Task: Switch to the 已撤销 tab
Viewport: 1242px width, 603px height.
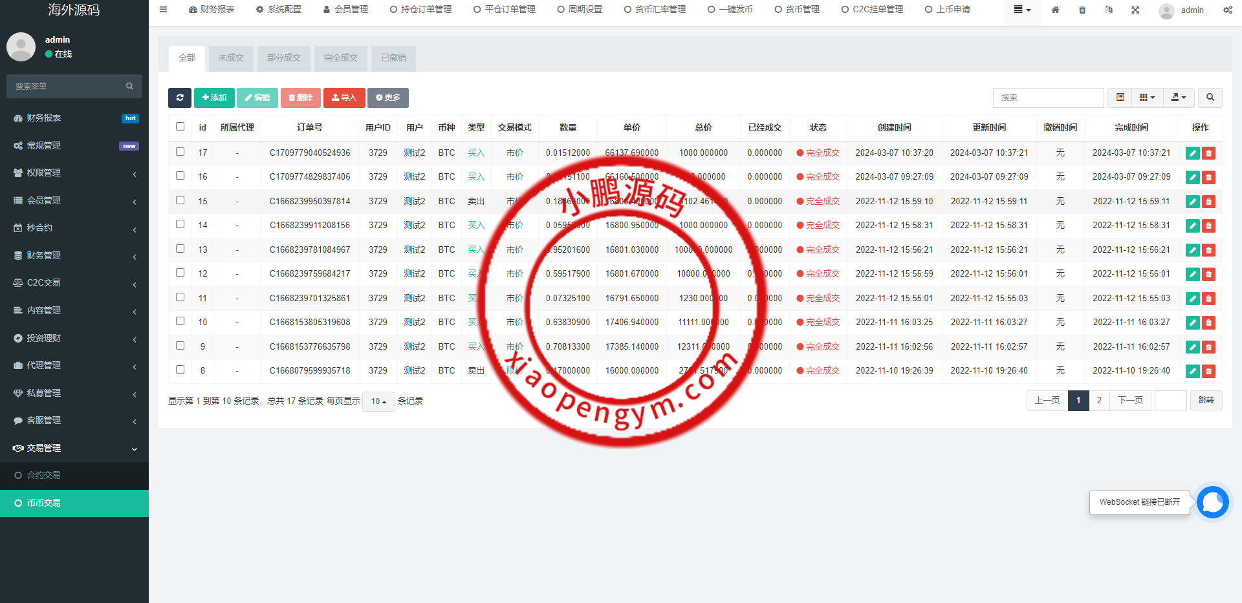Action: point(393,58)
